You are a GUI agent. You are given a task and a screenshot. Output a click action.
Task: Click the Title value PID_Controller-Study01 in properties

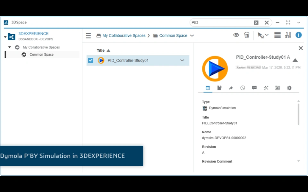[x=219, y=123]
